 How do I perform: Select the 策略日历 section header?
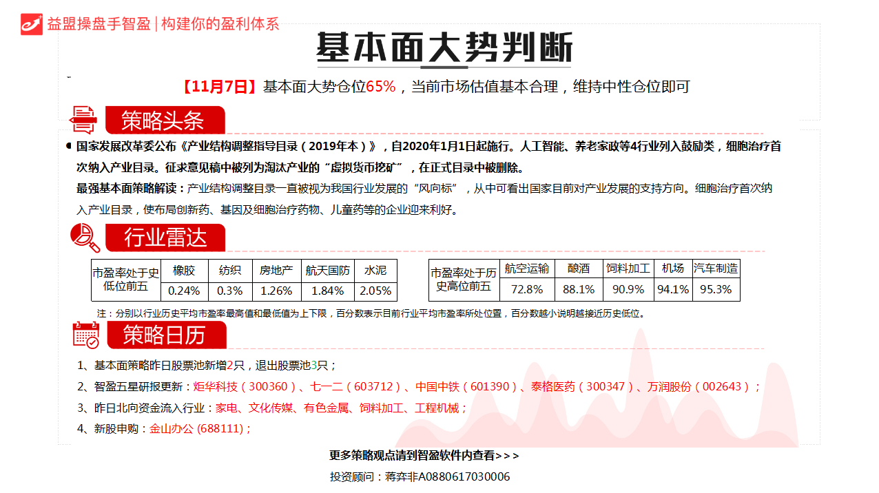tap(165, 335)
